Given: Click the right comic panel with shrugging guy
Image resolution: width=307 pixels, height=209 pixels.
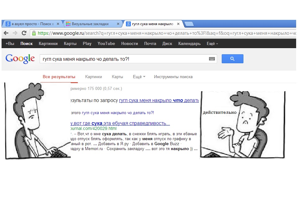Looking at the screenshot, I should click(242, 124).
